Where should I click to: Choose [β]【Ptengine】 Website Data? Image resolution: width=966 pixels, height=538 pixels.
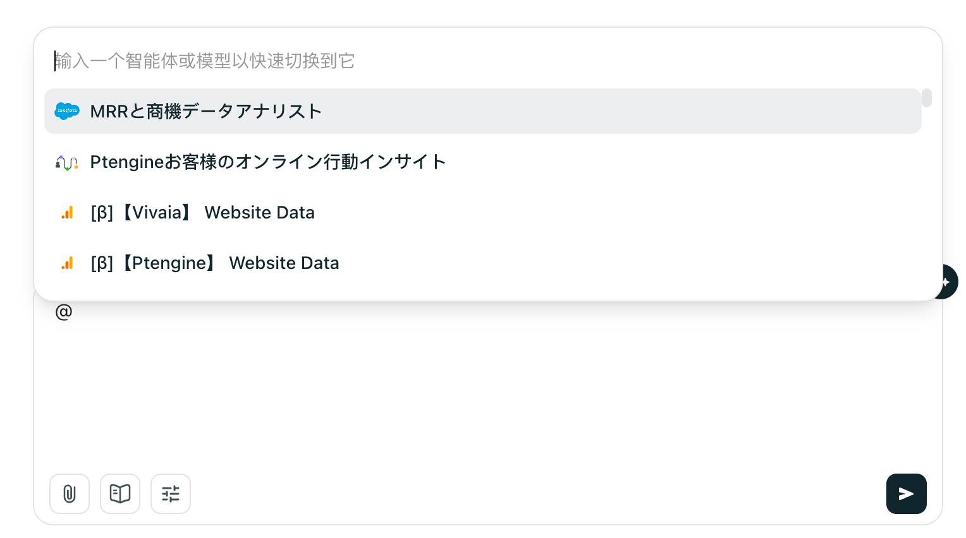(215, 263)
